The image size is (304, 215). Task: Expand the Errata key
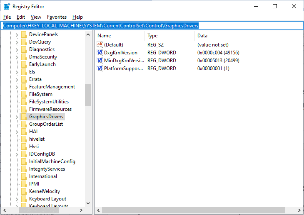[17, 79]
